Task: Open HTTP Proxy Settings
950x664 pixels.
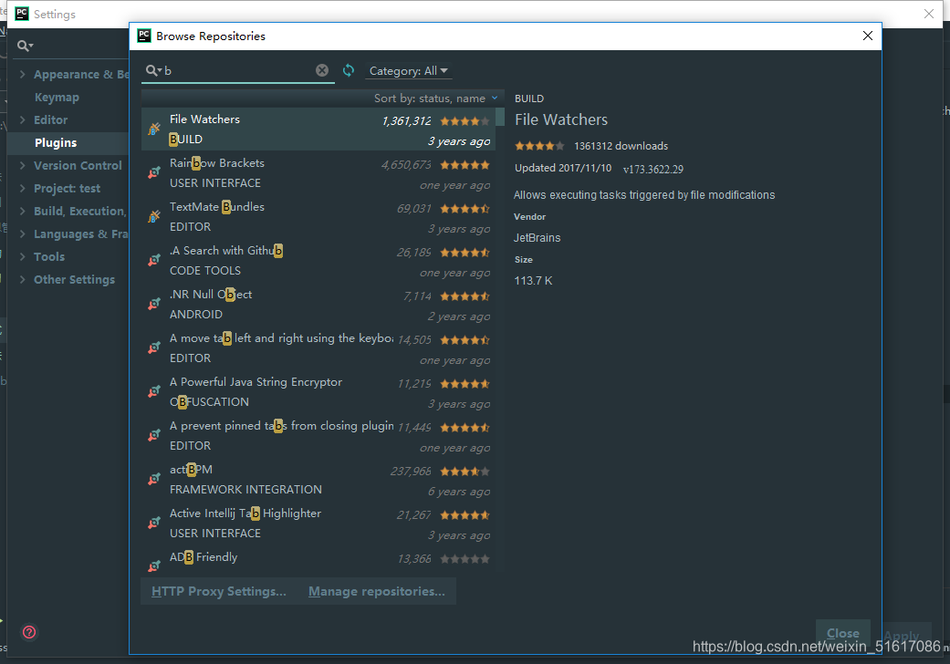Action: click(219, 591)
